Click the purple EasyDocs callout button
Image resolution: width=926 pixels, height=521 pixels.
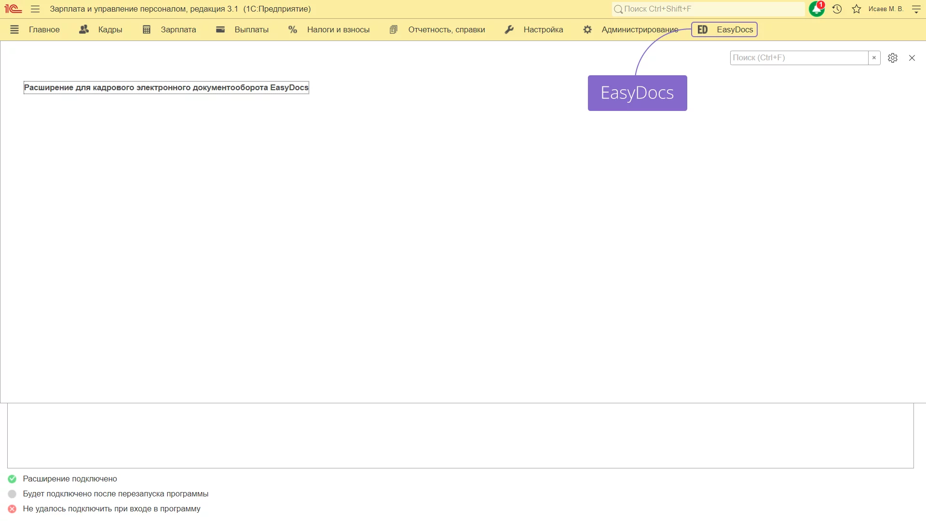[x=637, y=93]
